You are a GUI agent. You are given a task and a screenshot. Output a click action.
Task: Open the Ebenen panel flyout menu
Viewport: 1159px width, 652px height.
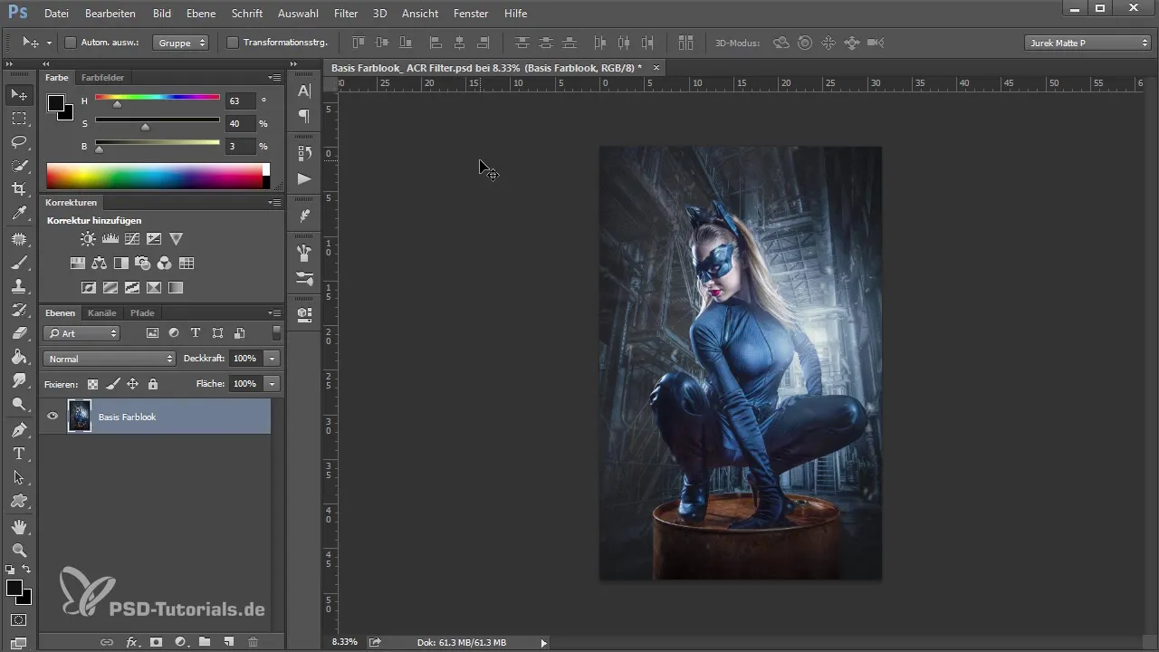274,313
